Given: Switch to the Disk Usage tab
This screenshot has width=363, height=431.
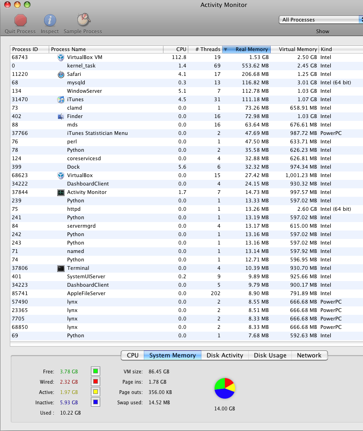Looking at the screenshot, I should 270,355.
